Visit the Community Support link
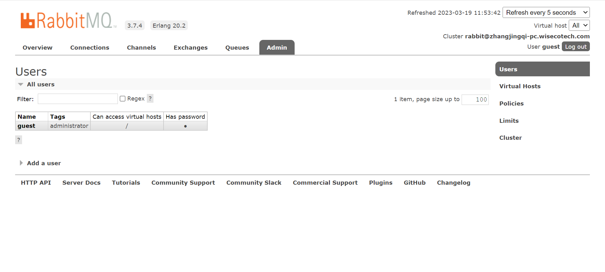The height and width of the screenshot is (272, 605). point(183,183)
